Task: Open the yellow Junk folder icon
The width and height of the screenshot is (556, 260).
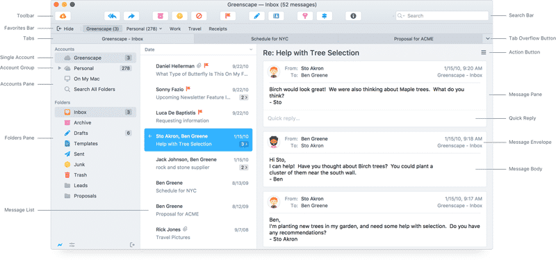Action: tap(67, 165)
